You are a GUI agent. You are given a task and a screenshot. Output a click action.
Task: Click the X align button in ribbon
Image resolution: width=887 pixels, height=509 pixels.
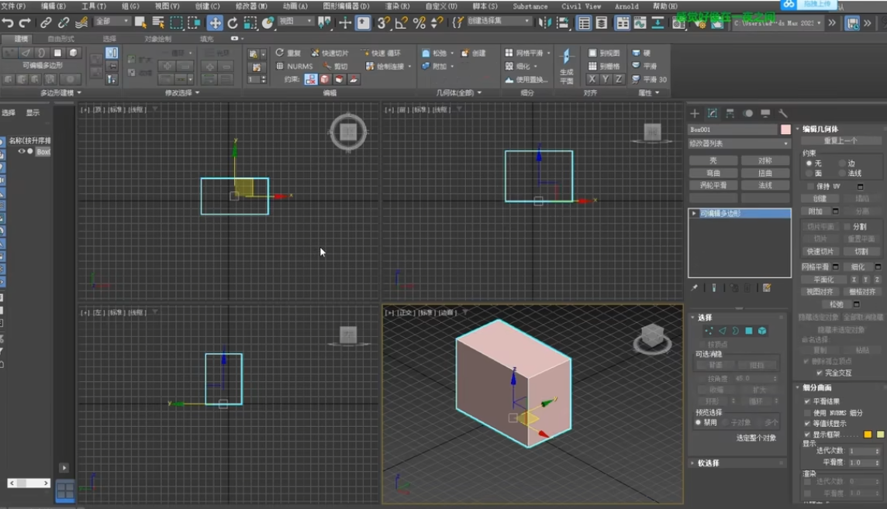[592, 79]
